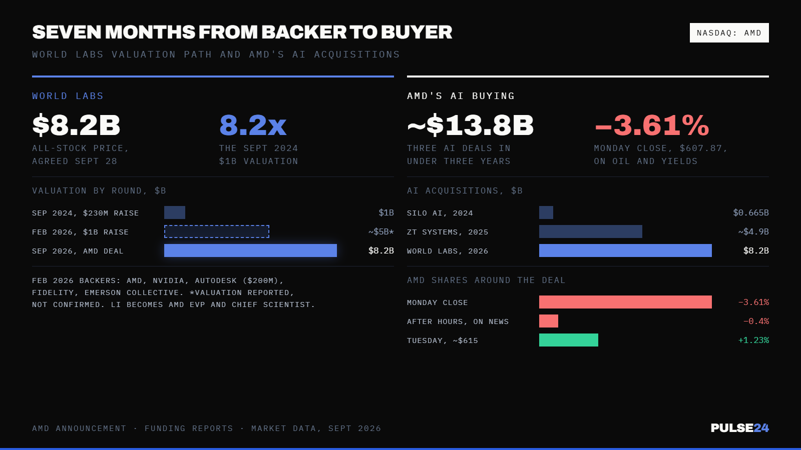
Task: Click the 'WORLD LABS' section heading
Action: 68,96
